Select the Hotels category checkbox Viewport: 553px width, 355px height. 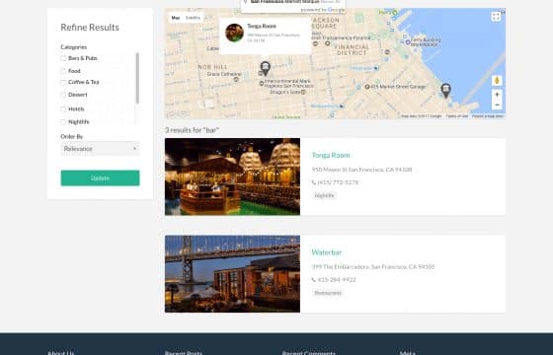coord(63,109)
